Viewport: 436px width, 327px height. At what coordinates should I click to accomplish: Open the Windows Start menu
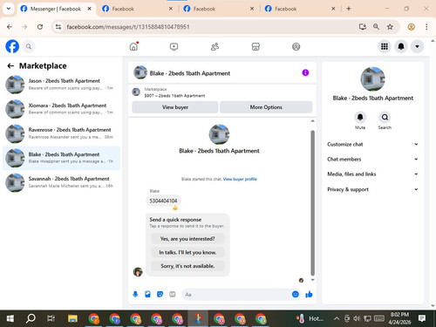10,319
